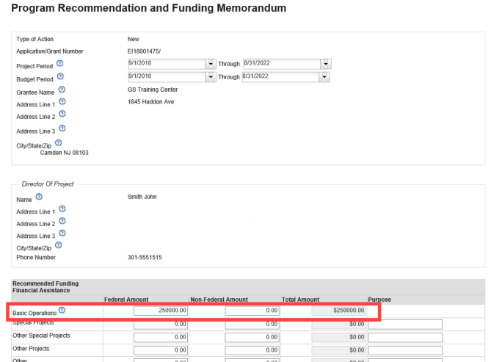Click Basic Operations Federal Amount field
The width and height of the screenshot is (491, 362).
(161, 312)
